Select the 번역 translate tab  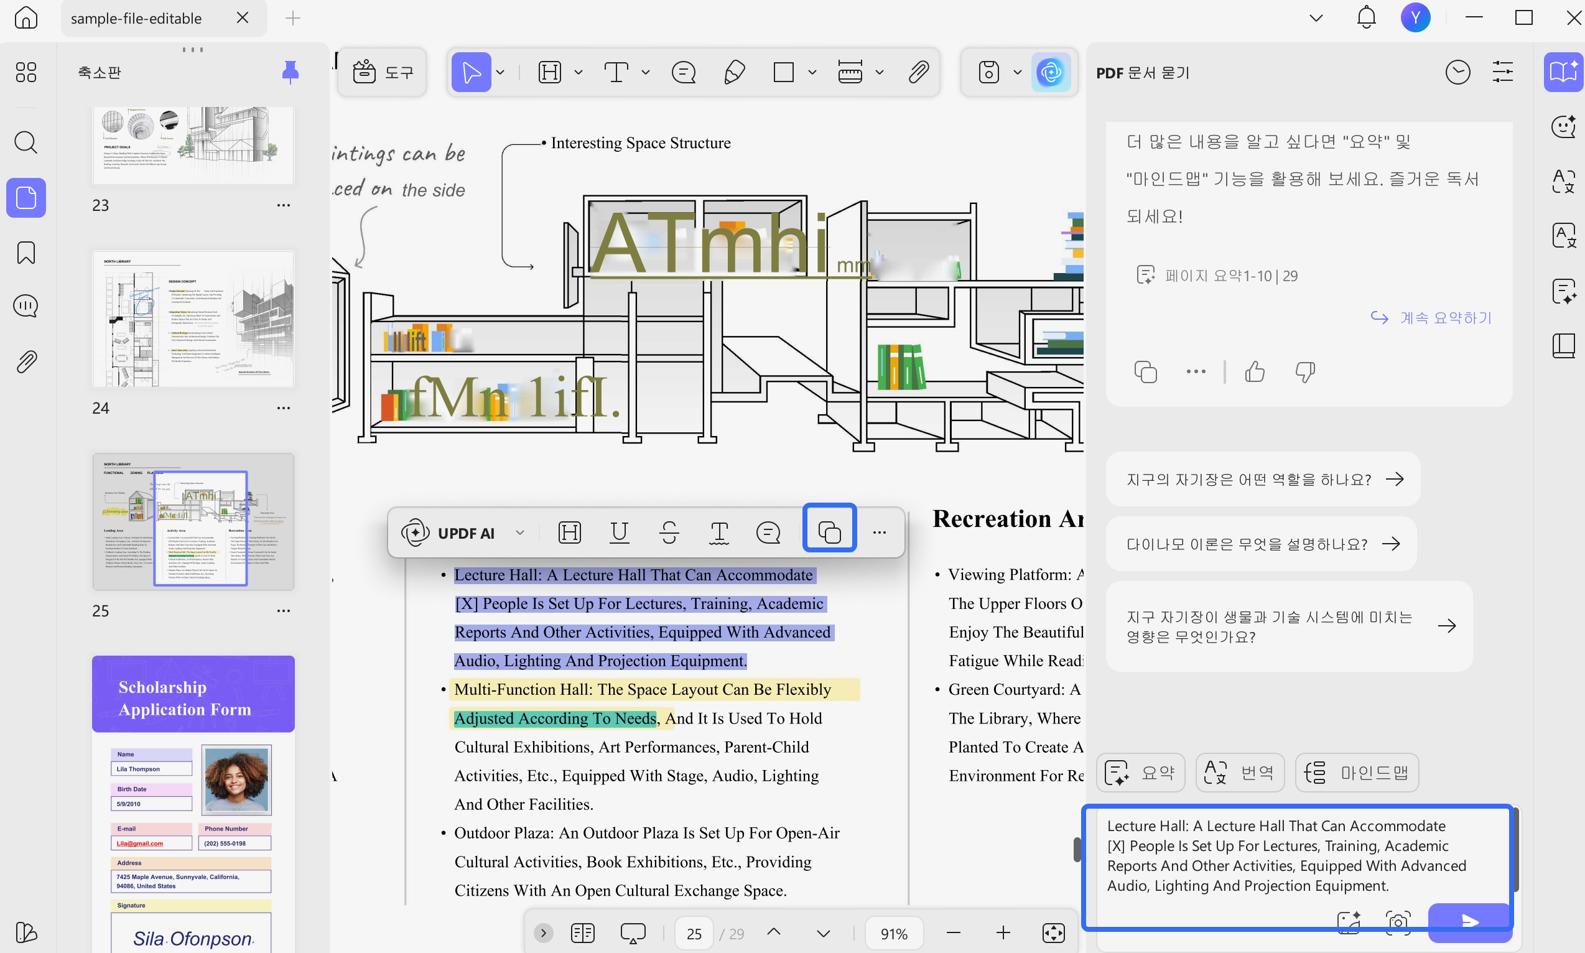click(x=1240, y=772)
